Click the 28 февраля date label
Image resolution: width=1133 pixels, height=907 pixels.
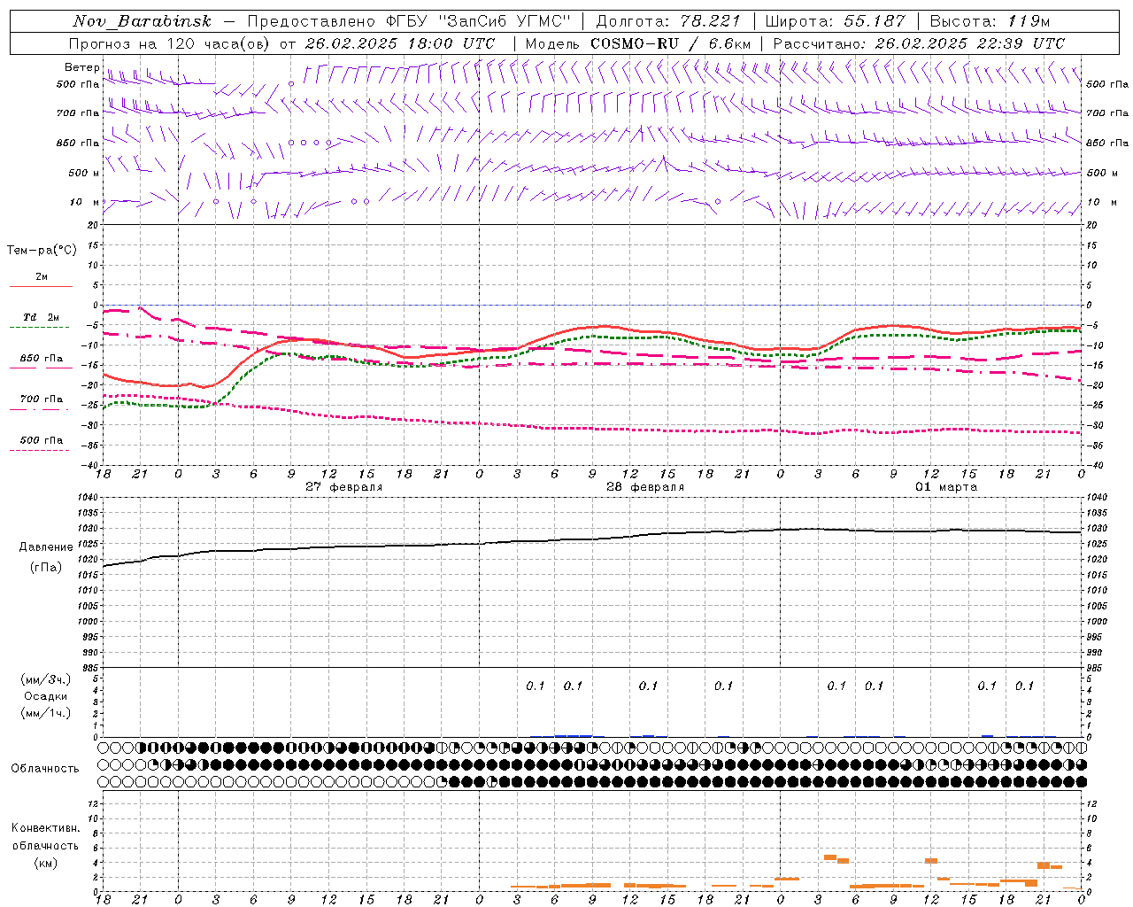coord(645,487)
